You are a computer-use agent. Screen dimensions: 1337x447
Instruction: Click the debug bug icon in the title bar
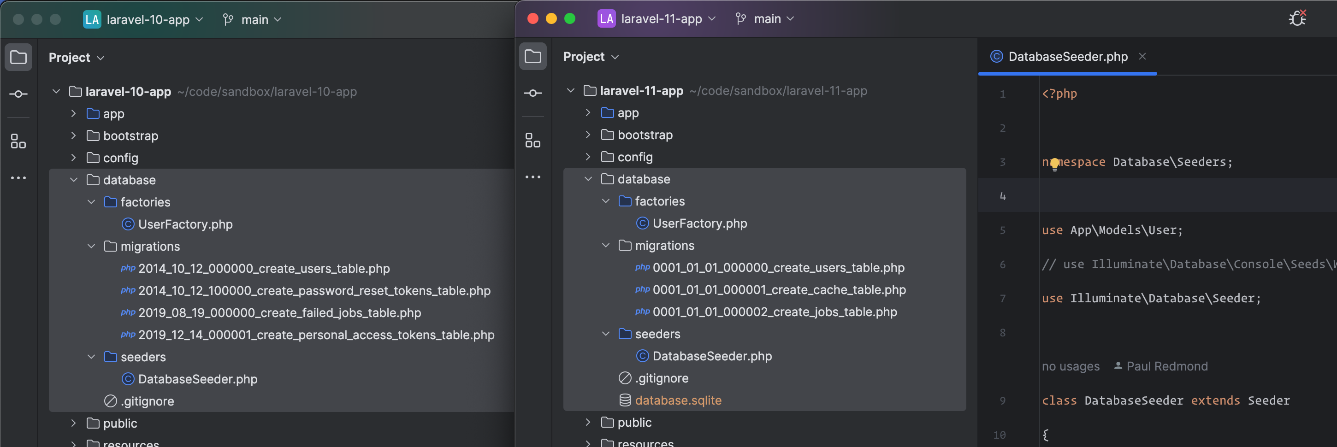tap(1297, 18)
